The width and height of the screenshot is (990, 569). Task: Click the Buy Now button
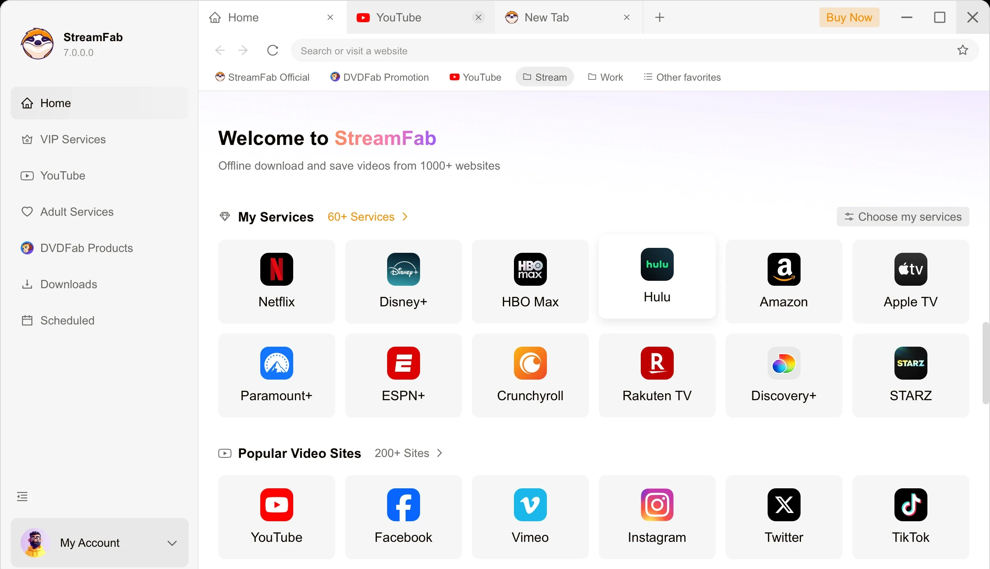point(849,17)
